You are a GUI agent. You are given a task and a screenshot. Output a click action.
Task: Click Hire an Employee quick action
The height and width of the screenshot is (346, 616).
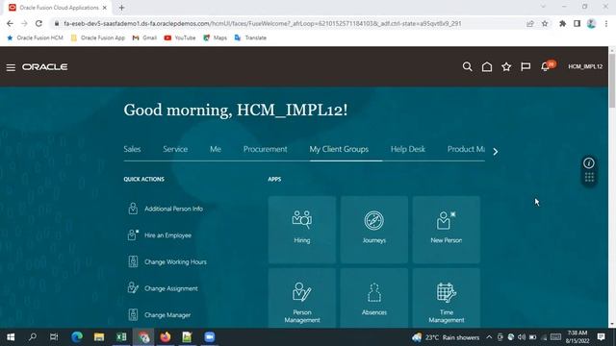(167, 235)
